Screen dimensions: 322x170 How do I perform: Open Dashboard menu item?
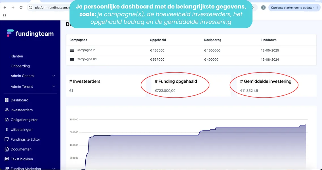pyautogui.click(x=20, y=100)
